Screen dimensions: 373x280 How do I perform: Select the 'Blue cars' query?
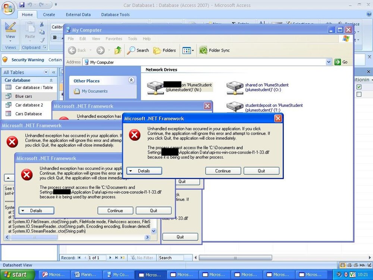(x=29, y=96)
